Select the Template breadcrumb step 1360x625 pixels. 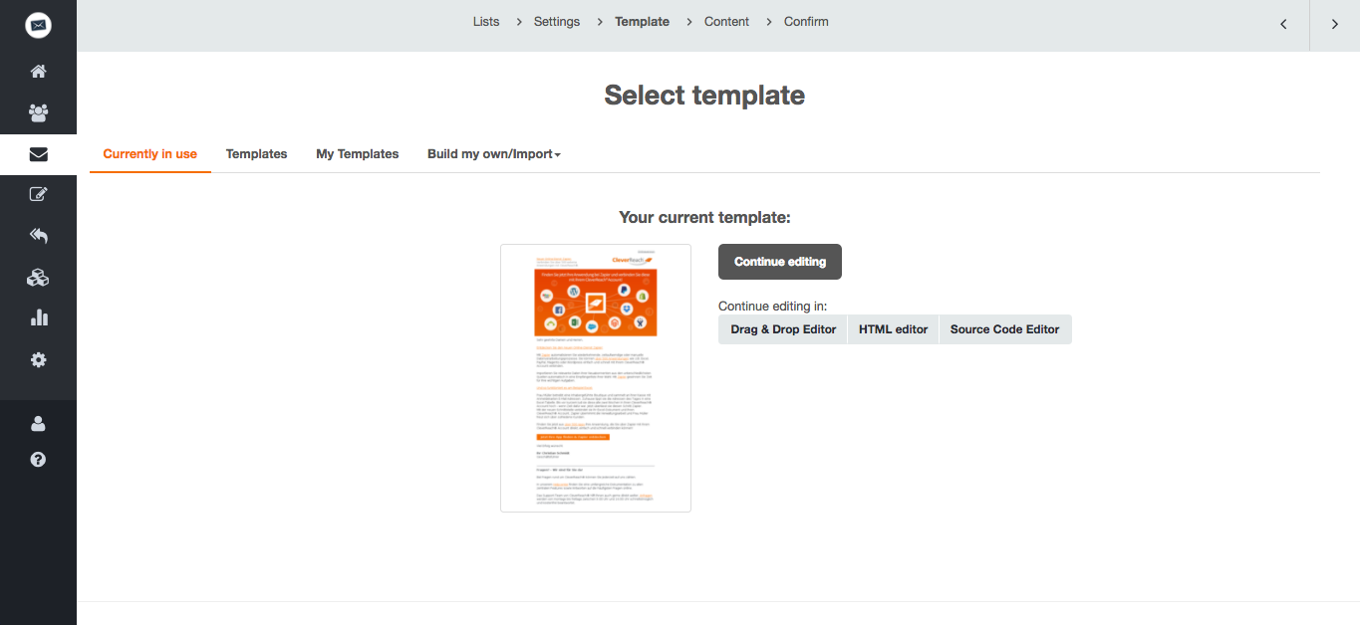pos(642,22)
